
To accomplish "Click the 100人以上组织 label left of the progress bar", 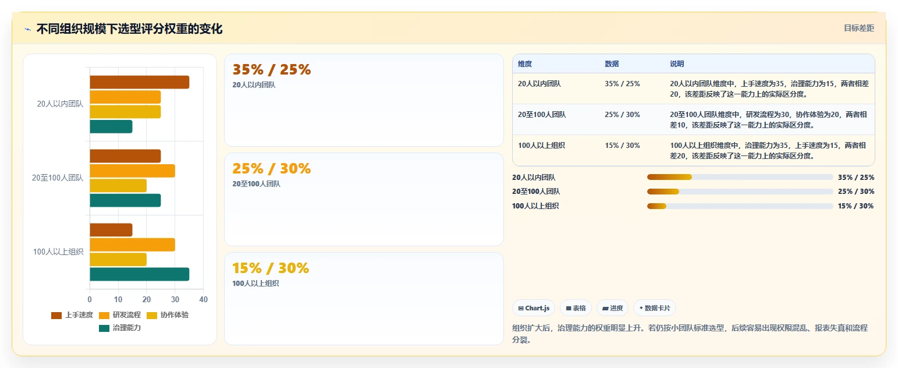I will tap(535, 206).
